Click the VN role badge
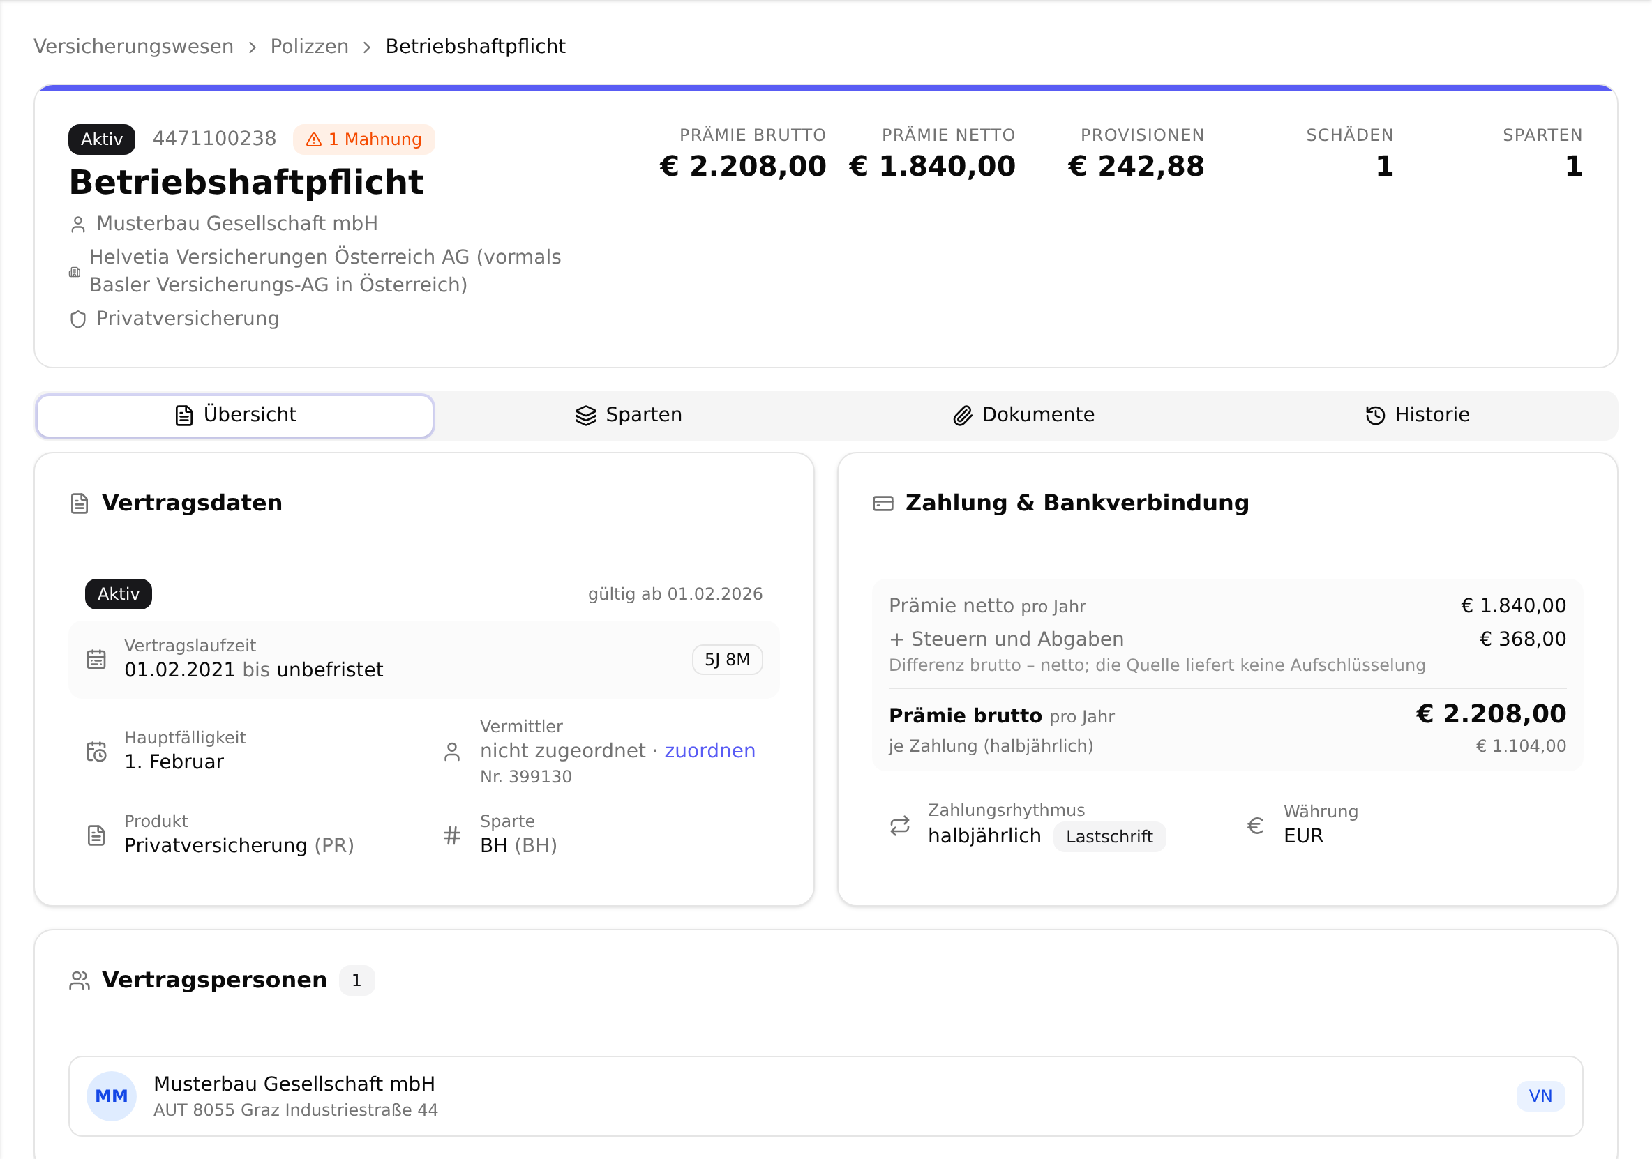Viewport: 1652px width, 1159px height. 1540,1096
